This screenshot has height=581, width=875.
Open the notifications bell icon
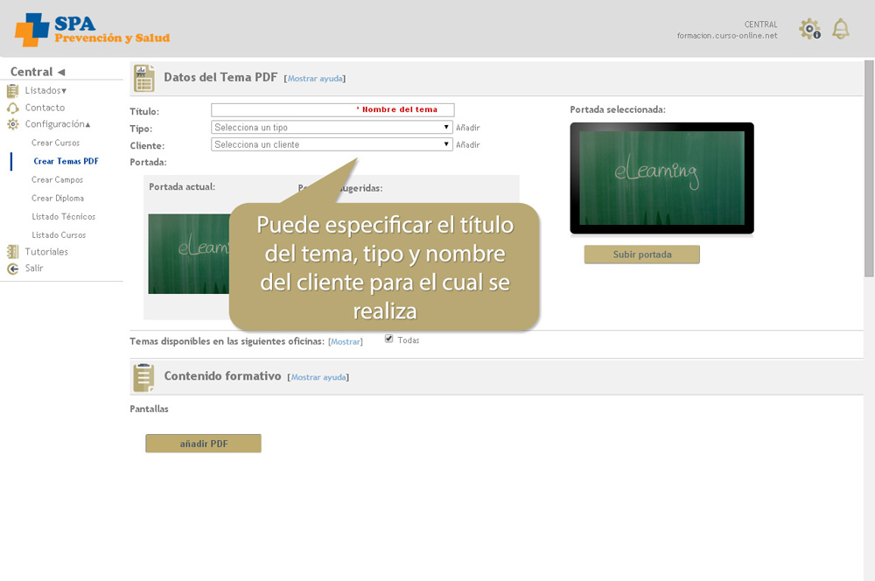840,29
